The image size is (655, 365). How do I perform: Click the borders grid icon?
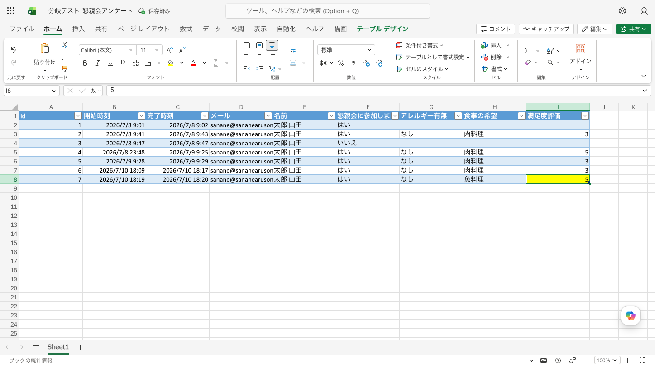[148, 63]
